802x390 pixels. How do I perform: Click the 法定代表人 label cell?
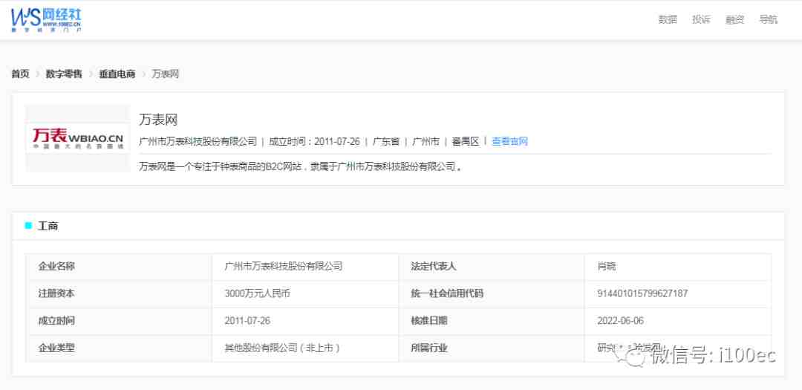[492, 267]
